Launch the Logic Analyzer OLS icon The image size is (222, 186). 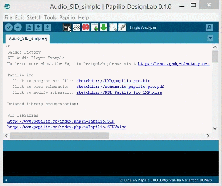click(67, 27)
